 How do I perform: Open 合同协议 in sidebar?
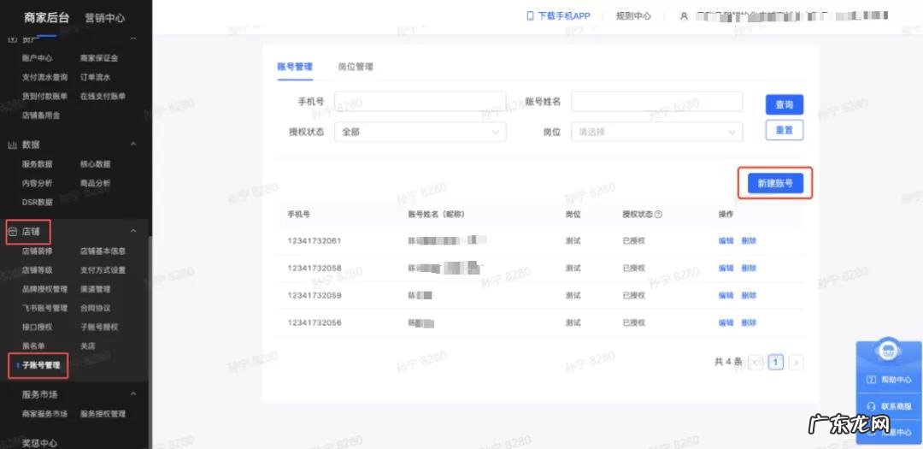tap(96, 308)
